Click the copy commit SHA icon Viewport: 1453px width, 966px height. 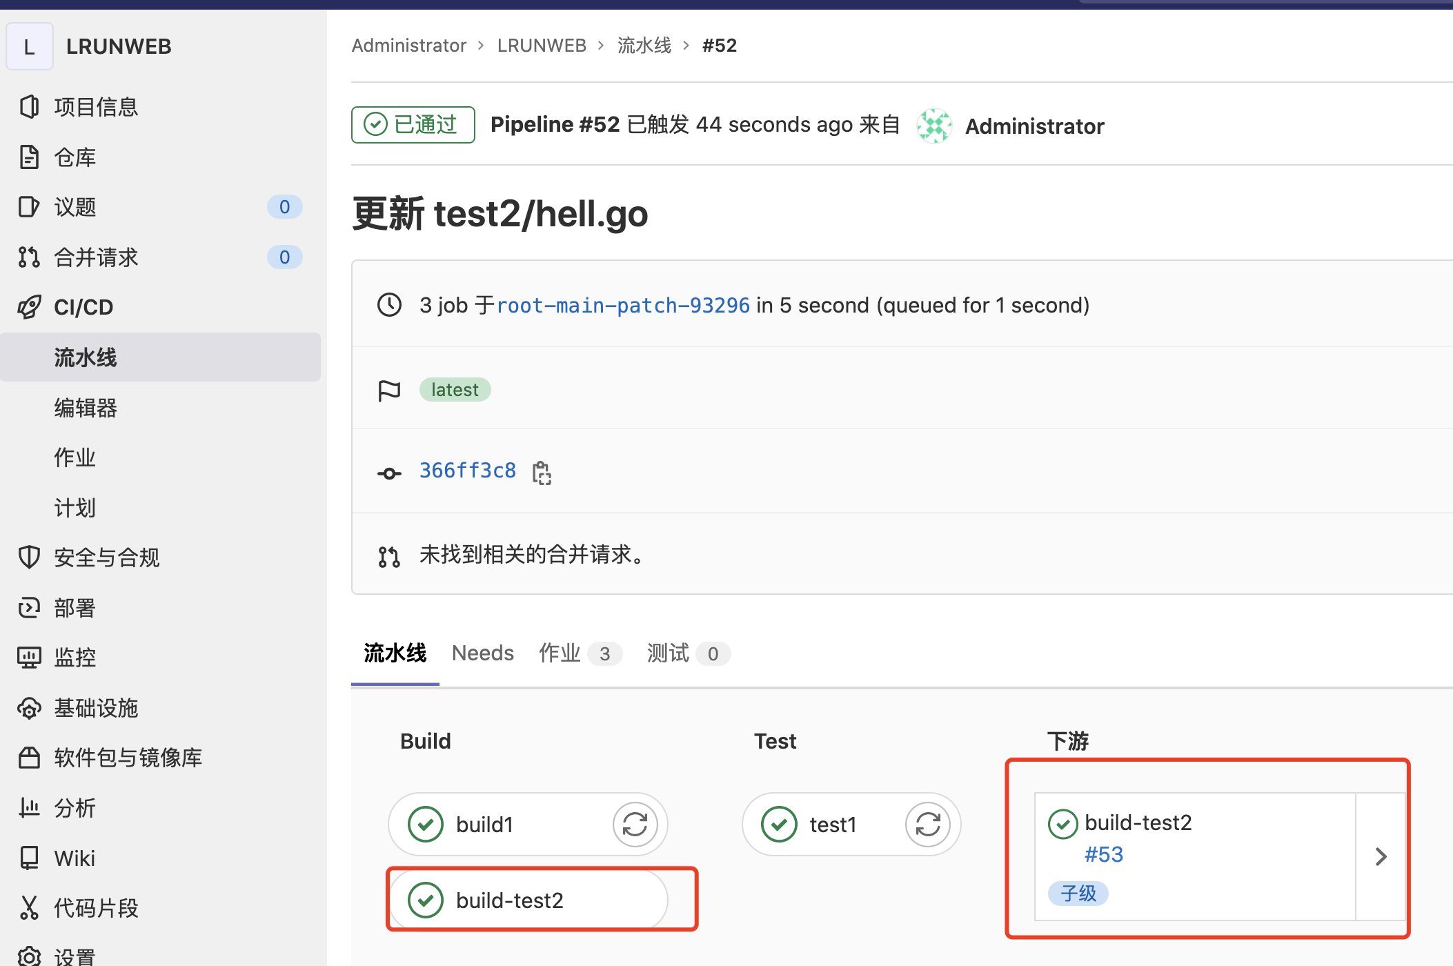(542, 473)
